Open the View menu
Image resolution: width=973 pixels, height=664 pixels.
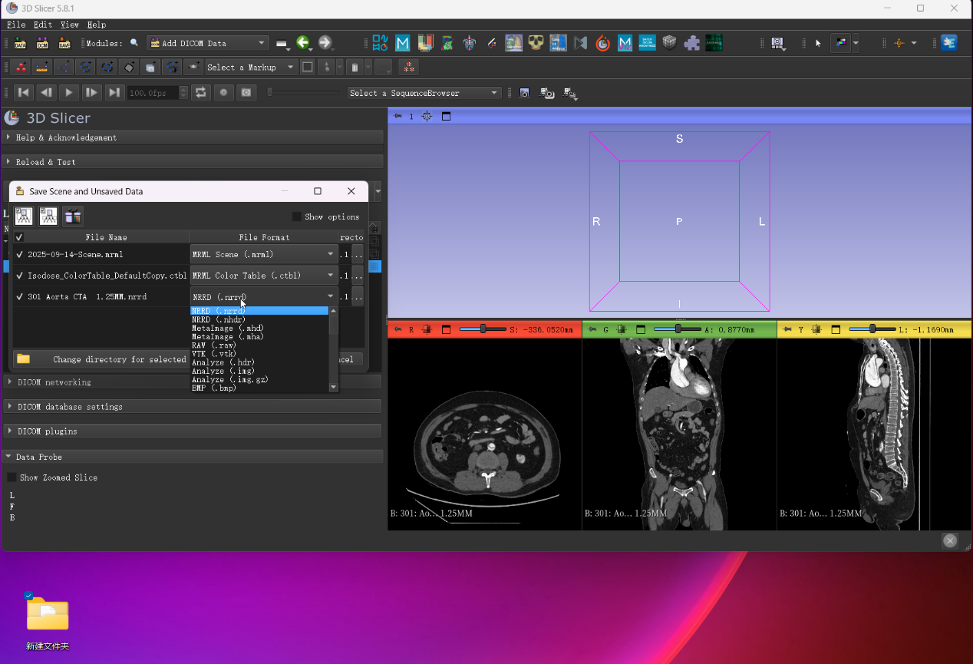69,25
